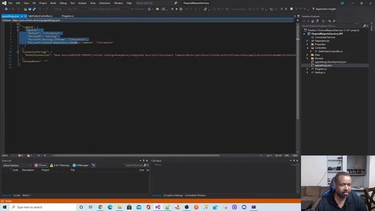
Task: Click the Solution Explorer search magnifier icon
Action: 364,26
